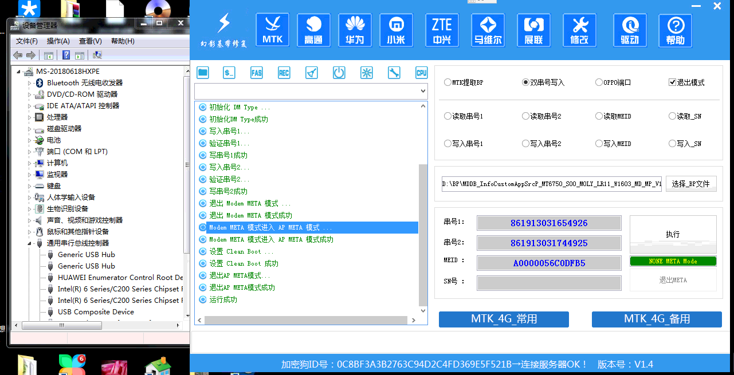Viewport: 734px width, 375px height.
Task: Click the 串号2 input field
Action: click(549, 243)
